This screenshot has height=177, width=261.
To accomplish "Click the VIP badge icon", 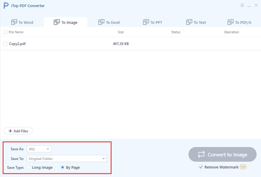I will 243,167.
